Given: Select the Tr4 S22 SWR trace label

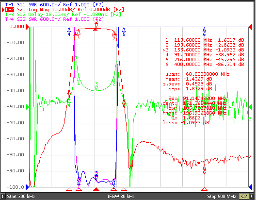Looking at the screenshot, I should click(54, 19).
